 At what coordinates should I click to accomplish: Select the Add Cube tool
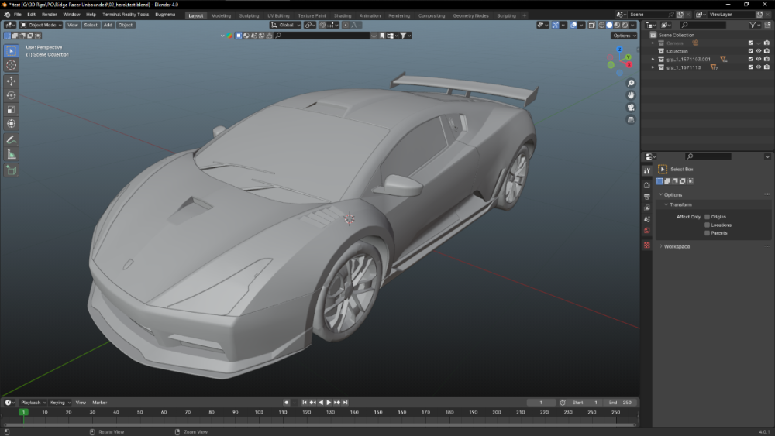point(12,170)
